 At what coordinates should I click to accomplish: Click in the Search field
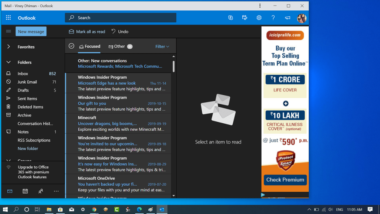pyautogui.click(x=121, y=18)
